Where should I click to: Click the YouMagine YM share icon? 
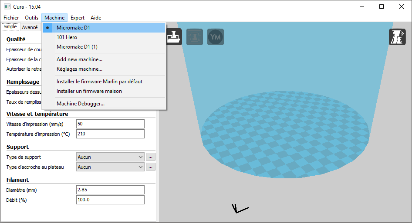(x=216, y=37)
